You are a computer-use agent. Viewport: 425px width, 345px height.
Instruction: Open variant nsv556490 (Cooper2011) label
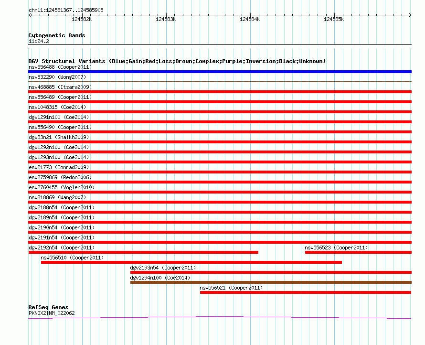click(x=60, y=127)
